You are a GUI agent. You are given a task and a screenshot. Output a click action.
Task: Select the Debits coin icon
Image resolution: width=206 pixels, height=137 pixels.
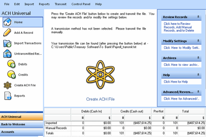point(11,64)
